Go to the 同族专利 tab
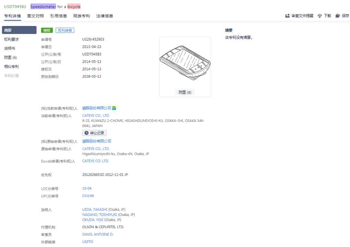Image resolution: width=350 pixels, height=247 pixels. (82, 16)
